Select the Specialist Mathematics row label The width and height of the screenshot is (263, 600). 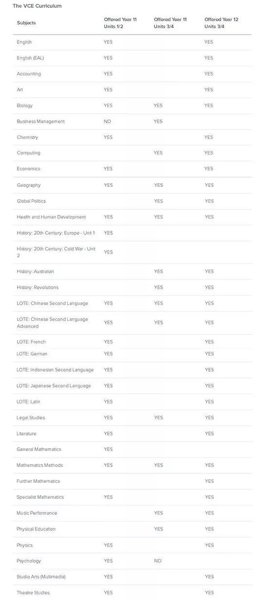[x=40, y=497]
